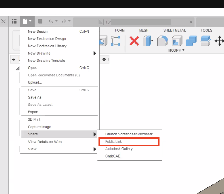Select the Fillet tool icon
Image resolution: width=224 pixels, height=194 pixels.
click(x=162, y=41)
